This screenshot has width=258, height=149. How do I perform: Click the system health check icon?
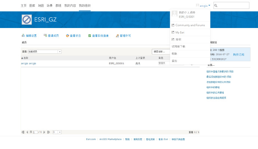click(89, 35)
